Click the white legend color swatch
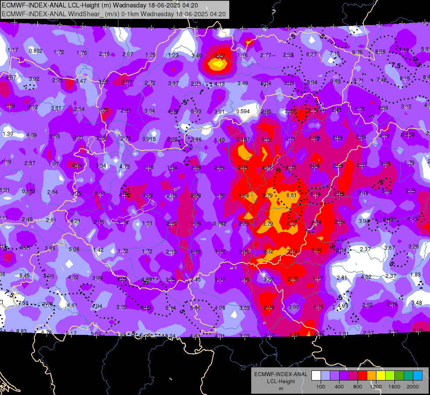 click(x=316, y=375)
